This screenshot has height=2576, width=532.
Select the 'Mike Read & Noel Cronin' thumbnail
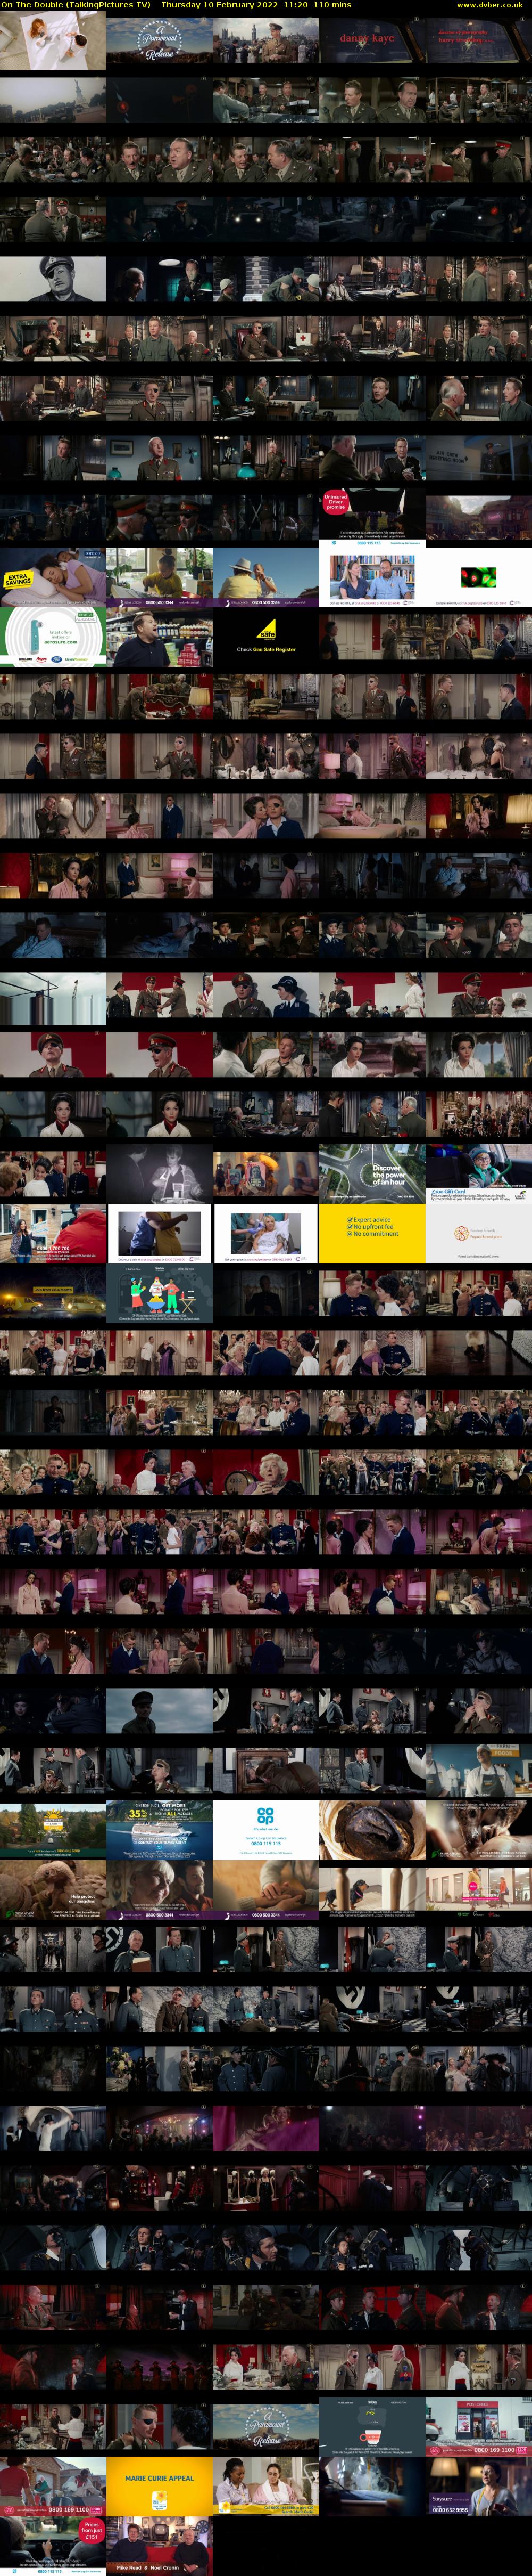160,2545
